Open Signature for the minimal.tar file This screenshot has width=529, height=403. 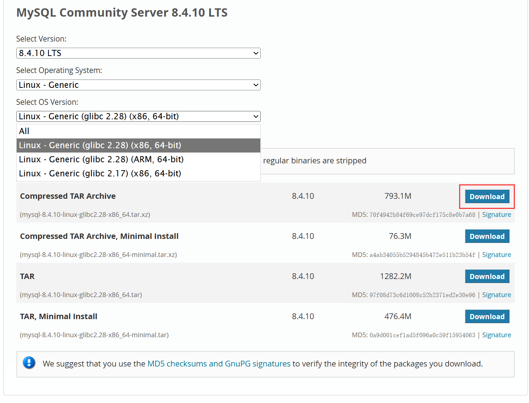pos(496,335)
